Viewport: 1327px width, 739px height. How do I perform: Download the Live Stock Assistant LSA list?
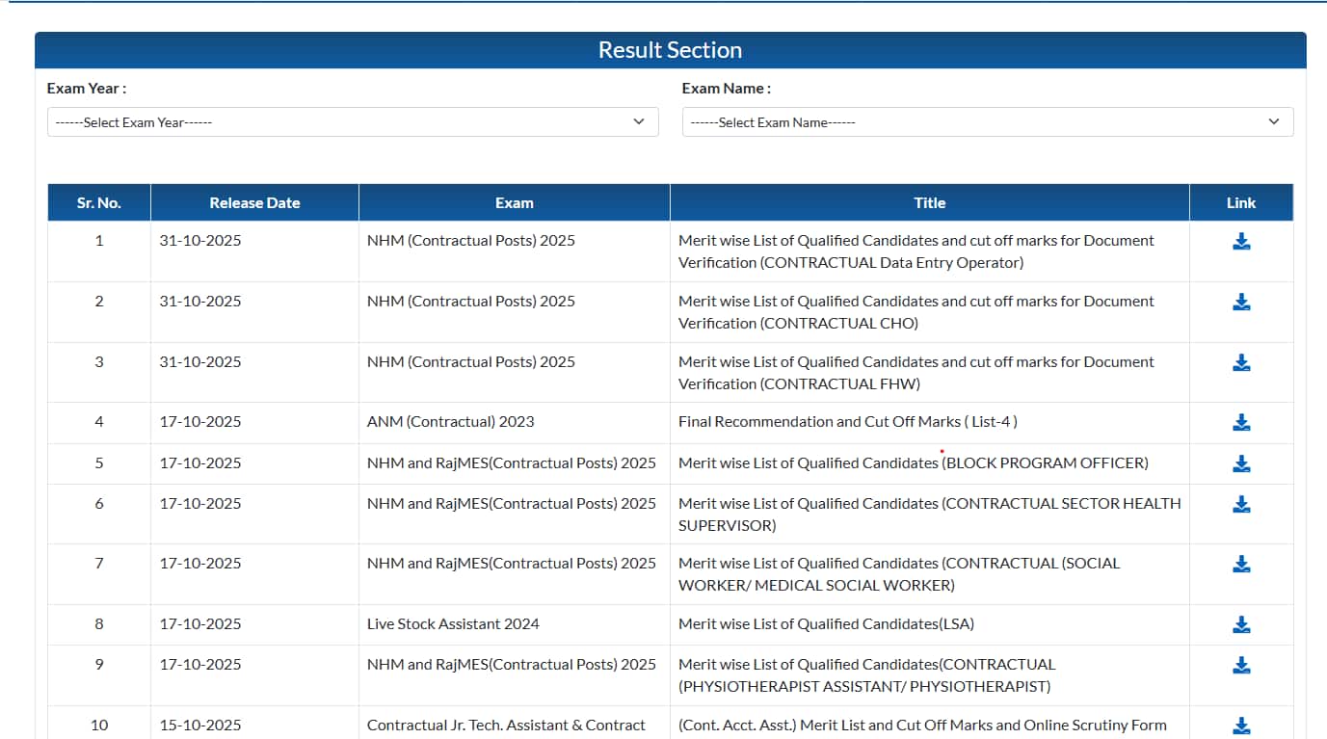[x=1241, y=624]
